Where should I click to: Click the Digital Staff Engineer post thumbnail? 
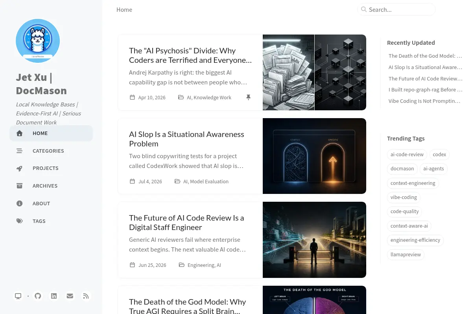click(314, 240)
